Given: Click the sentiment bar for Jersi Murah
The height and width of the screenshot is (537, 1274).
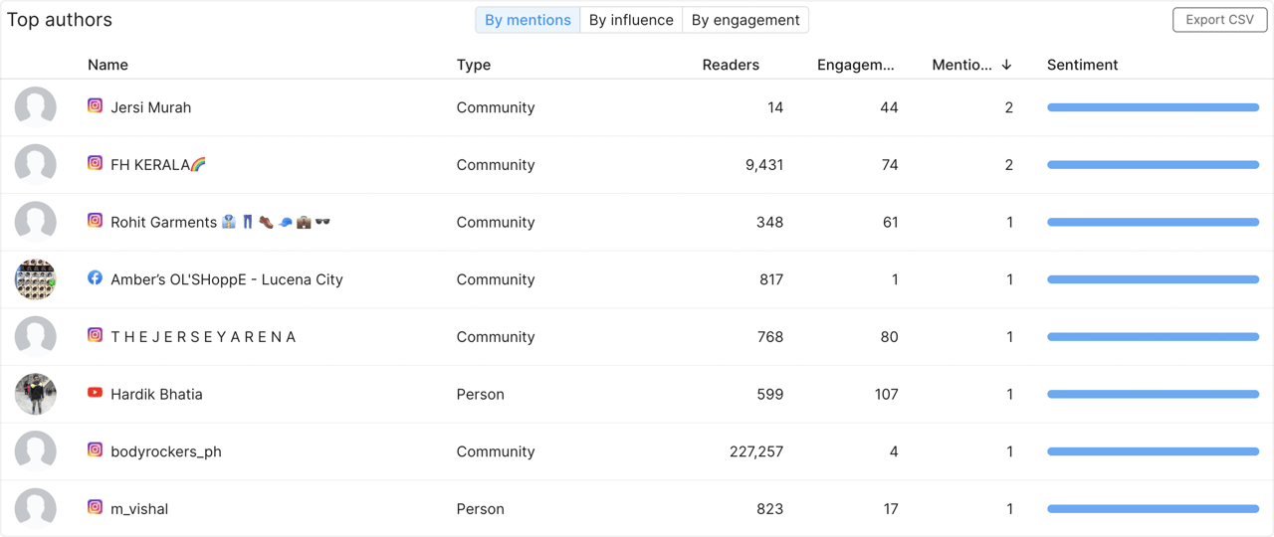Looking at the screenshot, I should click(1153, 107).
